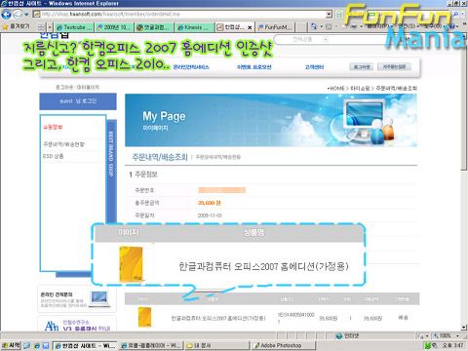Click the 인터넷 zone status indicator

point(348,335)
